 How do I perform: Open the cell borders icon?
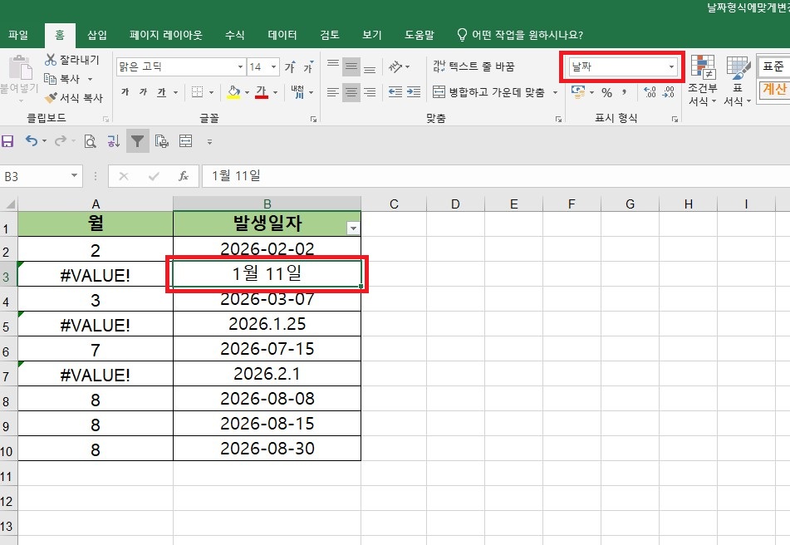[x=198, y=91]
